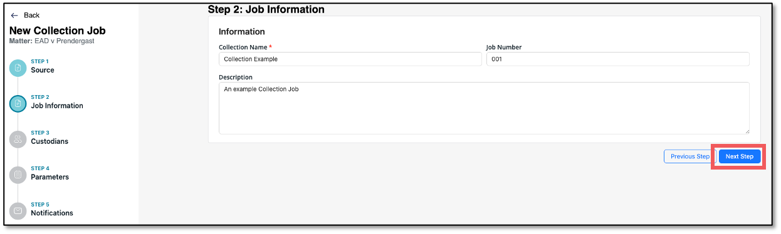Select the Step 4 Parameters circle icon
The image size is (781, 234).
[x=18, y=175]
